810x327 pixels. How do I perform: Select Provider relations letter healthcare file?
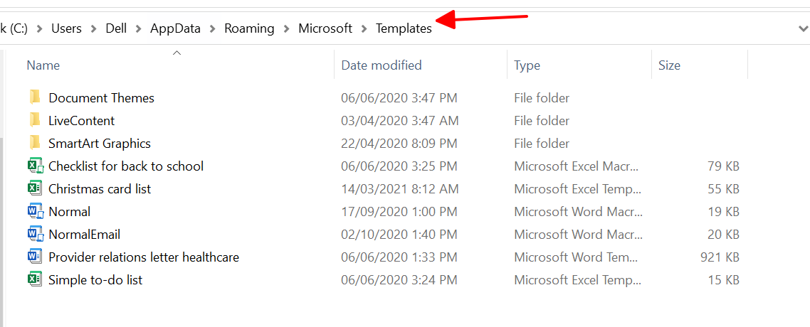[x=144, y=257]
